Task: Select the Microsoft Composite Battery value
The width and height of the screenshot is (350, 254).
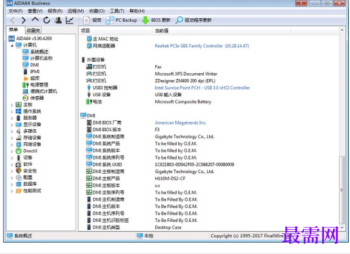Action: [x=183, y=102]
